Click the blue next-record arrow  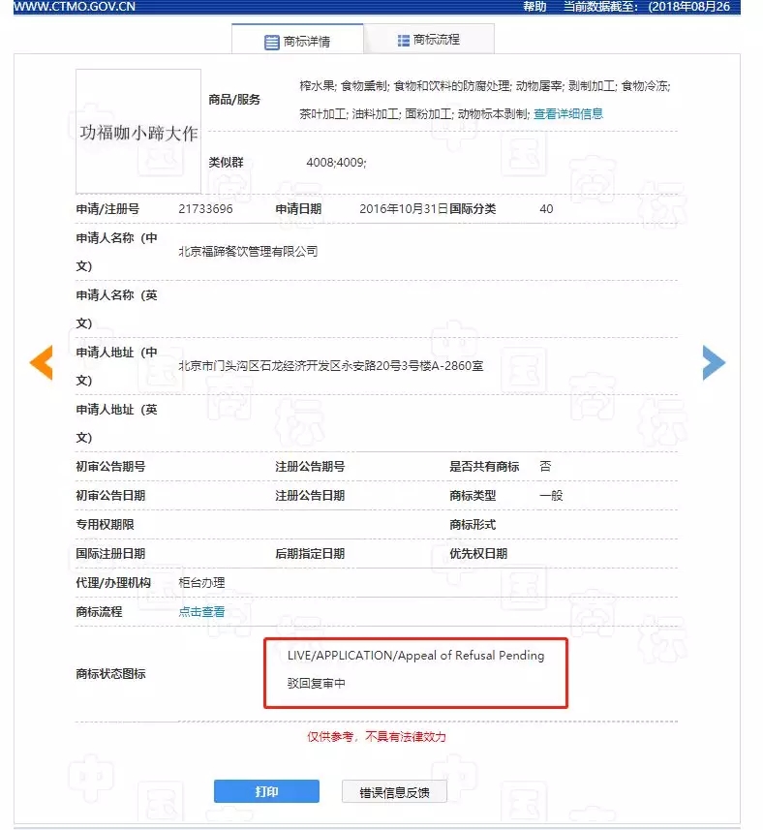(x=713, y=361)
